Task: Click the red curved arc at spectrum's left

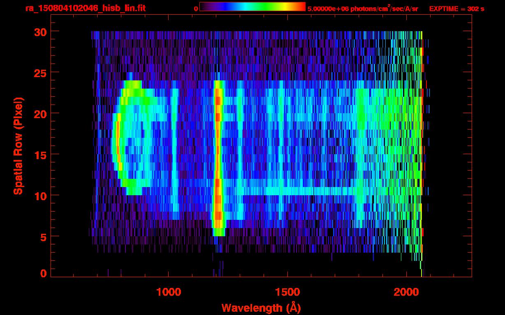Action: click(117, 139)
